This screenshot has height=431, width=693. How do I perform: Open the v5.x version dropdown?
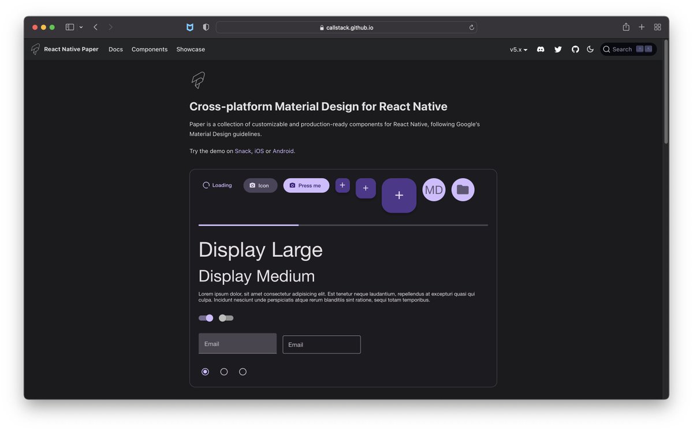pos(519,50)
